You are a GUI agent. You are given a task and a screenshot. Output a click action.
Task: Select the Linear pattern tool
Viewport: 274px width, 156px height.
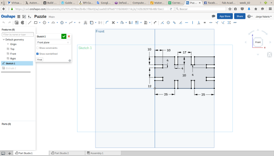pyautogui.click(x=137, y=23)
